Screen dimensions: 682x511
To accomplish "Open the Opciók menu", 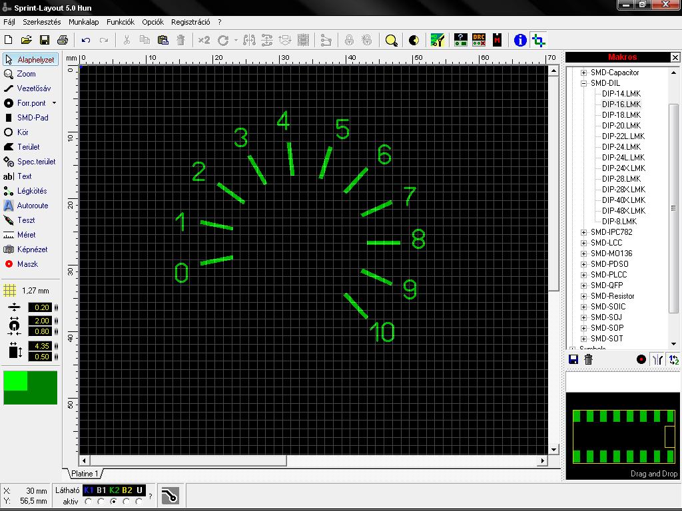I will click(153, 22).
